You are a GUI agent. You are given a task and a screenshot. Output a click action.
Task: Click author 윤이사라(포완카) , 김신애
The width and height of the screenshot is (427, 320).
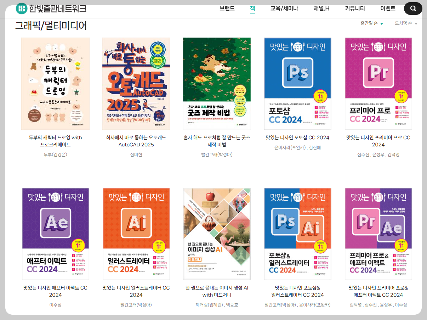coord(298,147)
